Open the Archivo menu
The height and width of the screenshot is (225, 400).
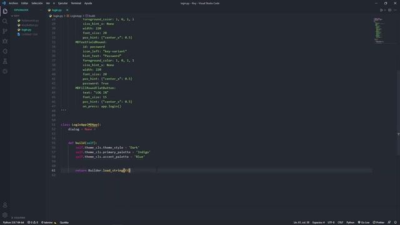pos(13,3)
